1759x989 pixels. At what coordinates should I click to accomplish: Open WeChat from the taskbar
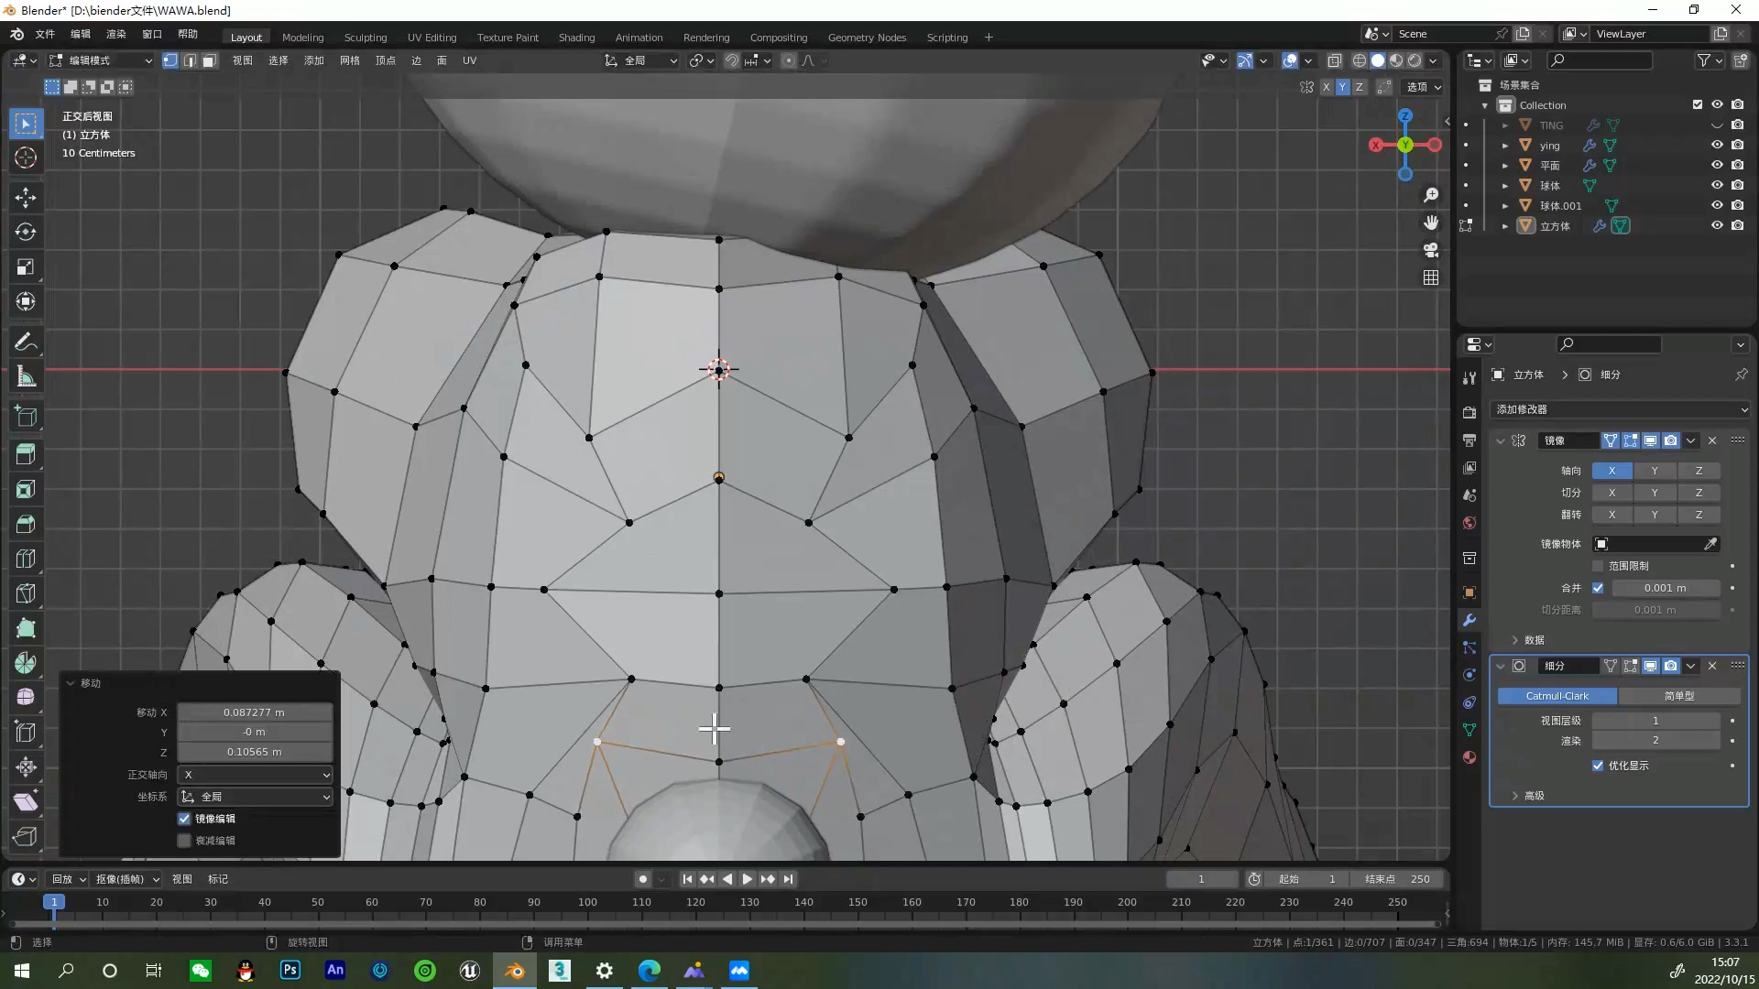(x=200, y=971)
